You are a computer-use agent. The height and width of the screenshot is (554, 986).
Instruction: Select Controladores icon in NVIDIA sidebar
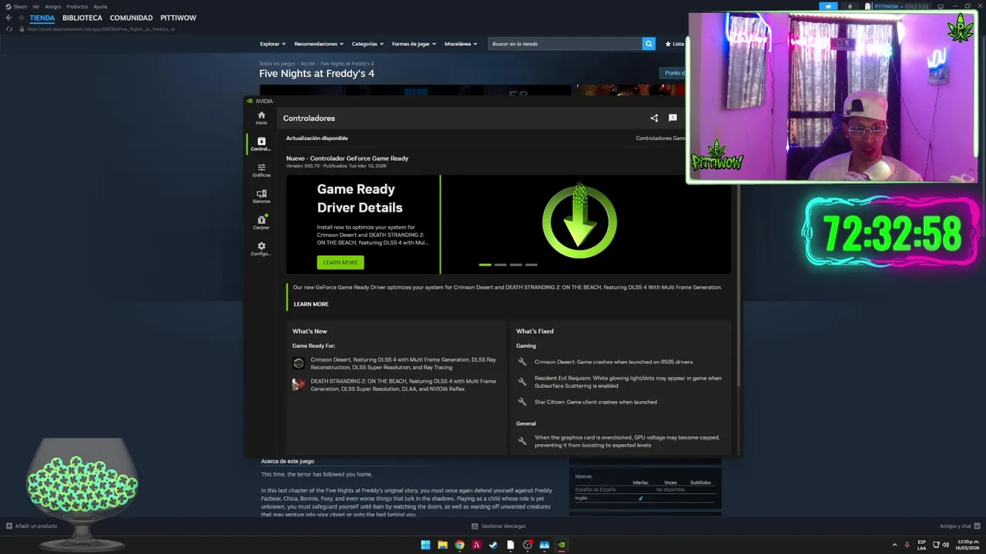click(x=261, y=144)
